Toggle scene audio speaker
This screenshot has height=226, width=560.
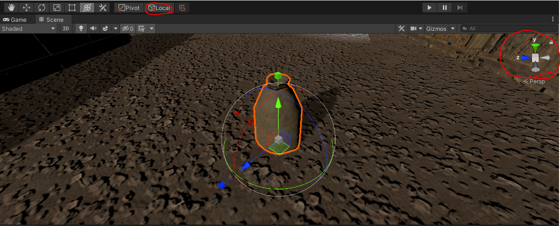coord(93,28)
